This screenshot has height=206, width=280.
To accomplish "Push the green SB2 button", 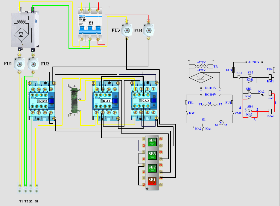I will (x=152, y=169).
